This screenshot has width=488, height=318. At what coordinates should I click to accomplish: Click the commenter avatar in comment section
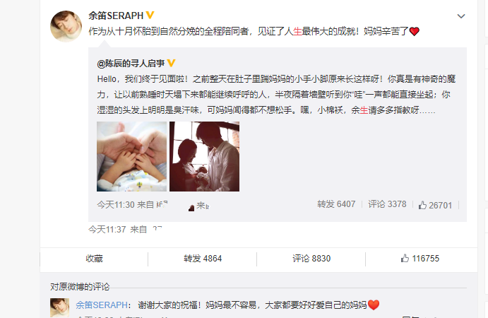[60, 307]
